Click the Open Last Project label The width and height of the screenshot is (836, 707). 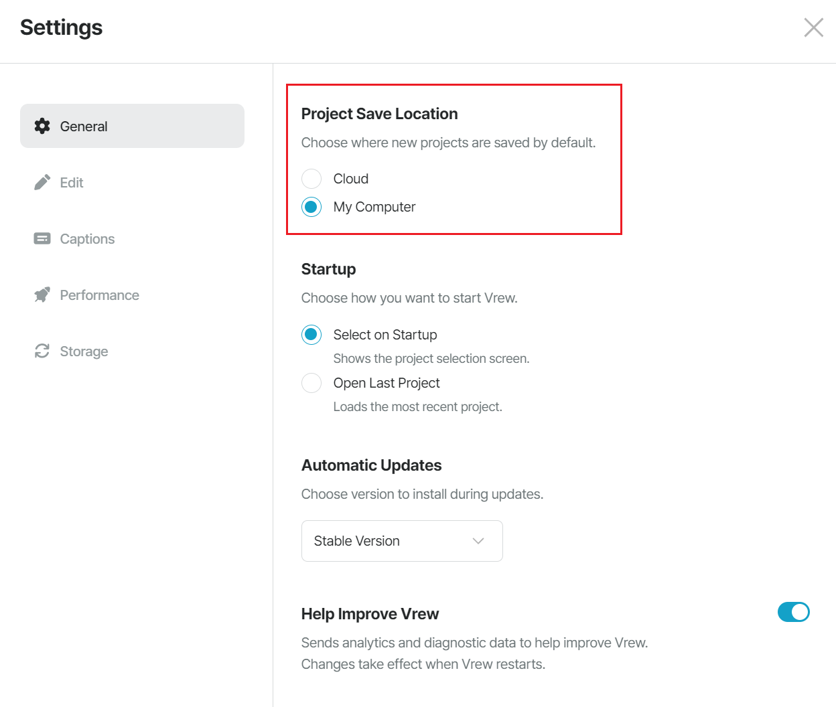tap(387, 383)
